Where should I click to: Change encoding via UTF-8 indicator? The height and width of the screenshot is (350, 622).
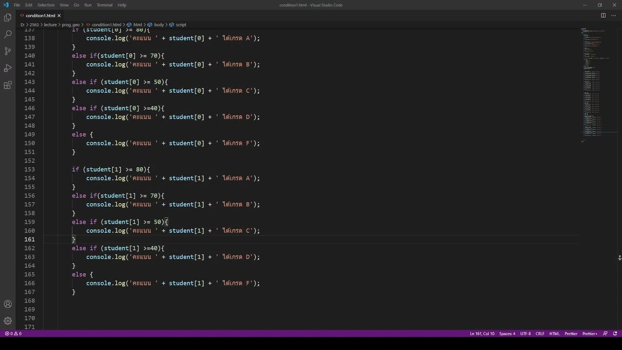point(525,333)
